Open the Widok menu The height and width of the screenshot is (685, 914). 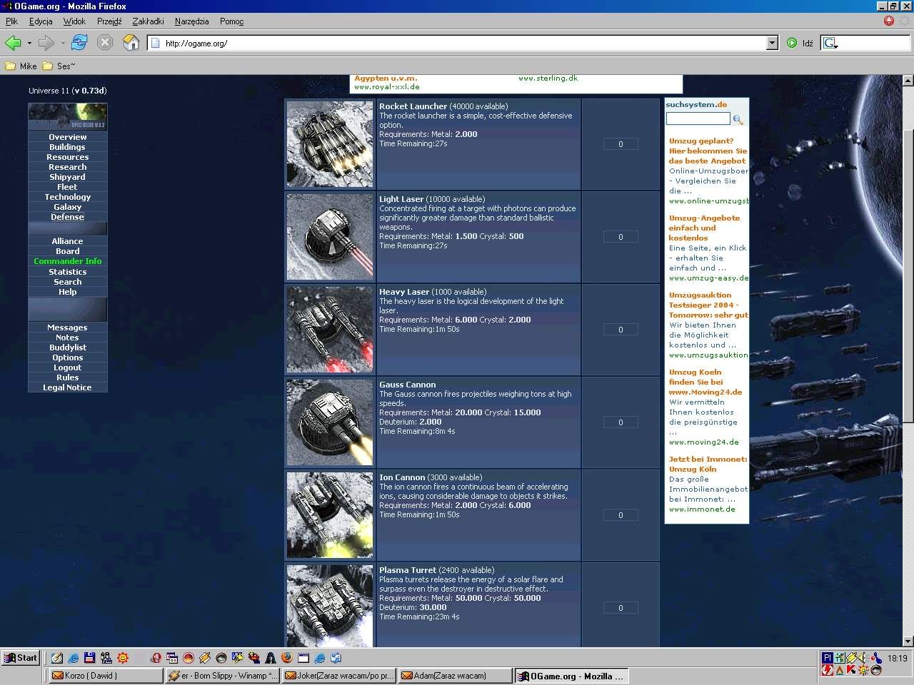pos(74,21)
